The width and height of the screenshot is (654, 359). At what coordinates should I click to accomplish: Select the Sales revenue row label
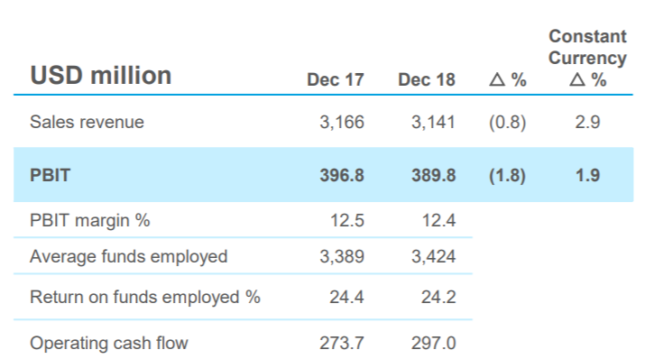coord(87,122)
